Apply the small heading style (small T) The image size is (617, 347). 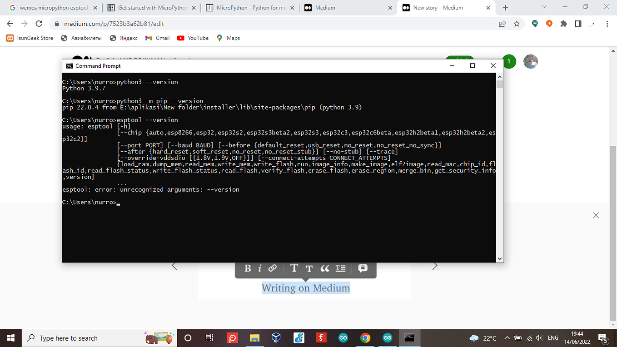click(309, 269)
